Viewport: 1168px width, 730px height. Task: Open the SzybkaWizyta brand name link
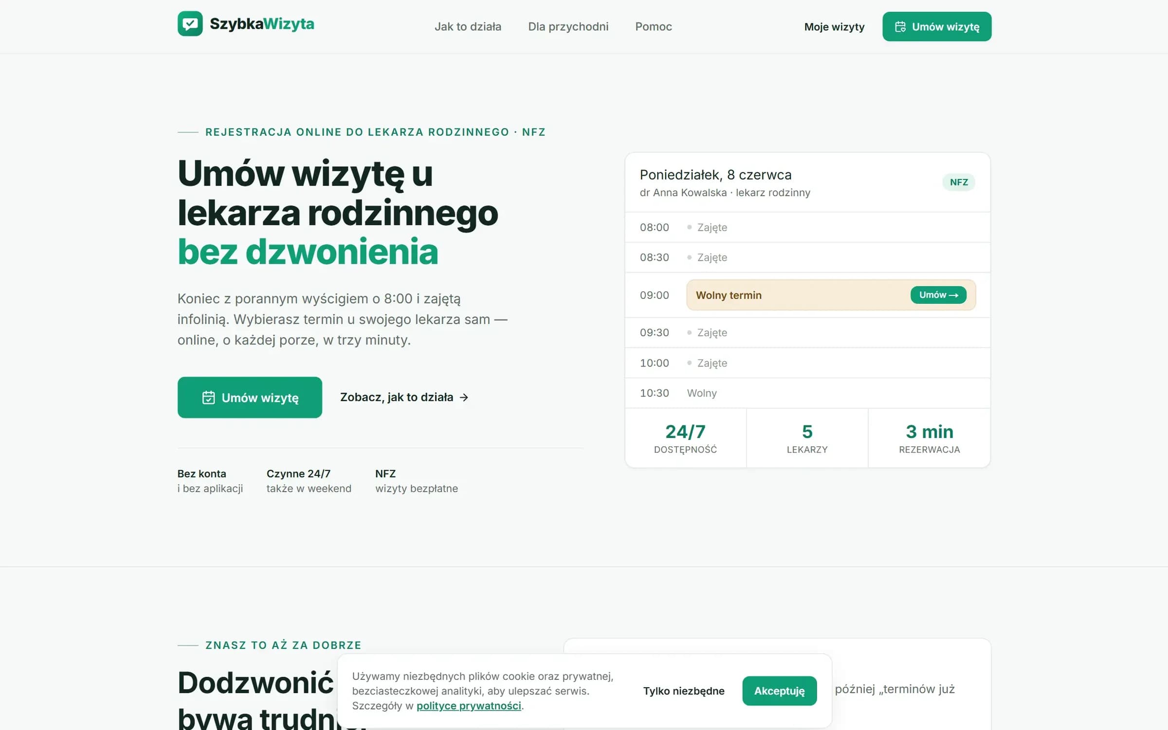262,24
